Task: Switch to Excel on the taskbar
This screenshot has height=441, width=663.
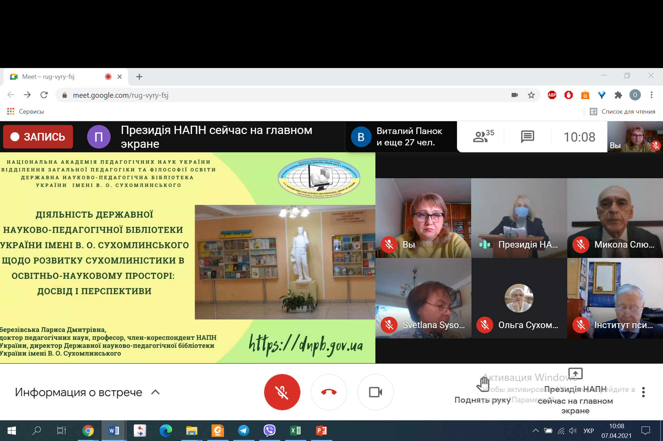Action: coord(296,431)
